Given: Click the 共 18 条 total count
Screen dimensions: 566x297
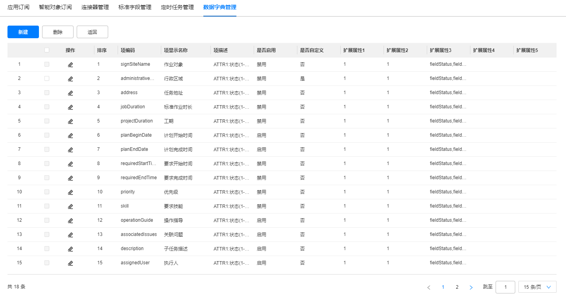Looking at the screenshot, I should 17,287.
